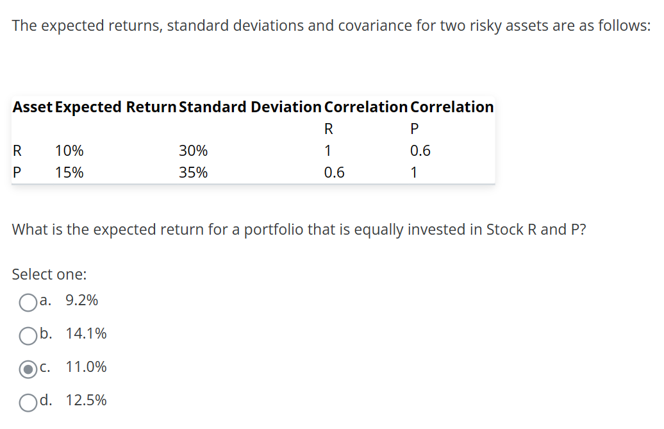Click the 0.6 correlation value for R
The height and width of the screenshot is (429, 664).
click(420, 151)
